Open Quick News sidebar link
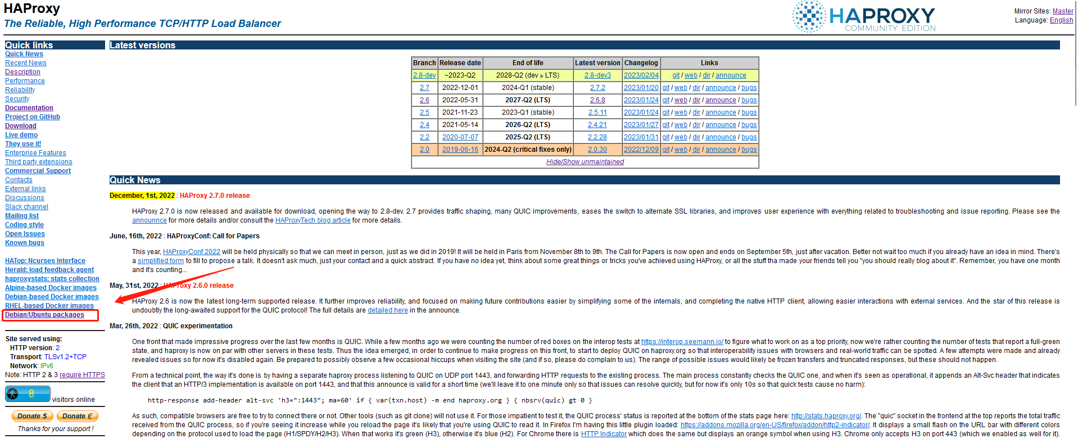 point(24,54)
